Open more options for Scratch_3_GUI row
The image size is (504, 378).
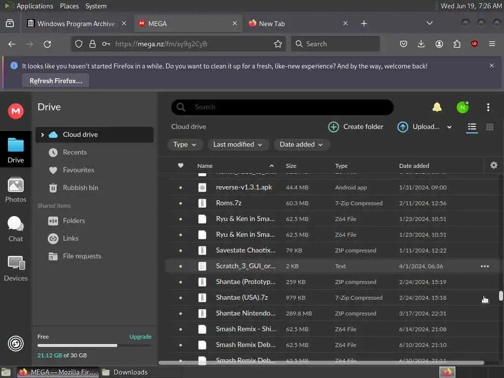point(485,266)
